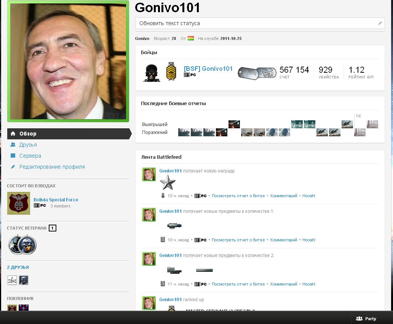This screenshot has width=393, height=324.
Task: Open the Обзор overview tab
Action: 28,134
